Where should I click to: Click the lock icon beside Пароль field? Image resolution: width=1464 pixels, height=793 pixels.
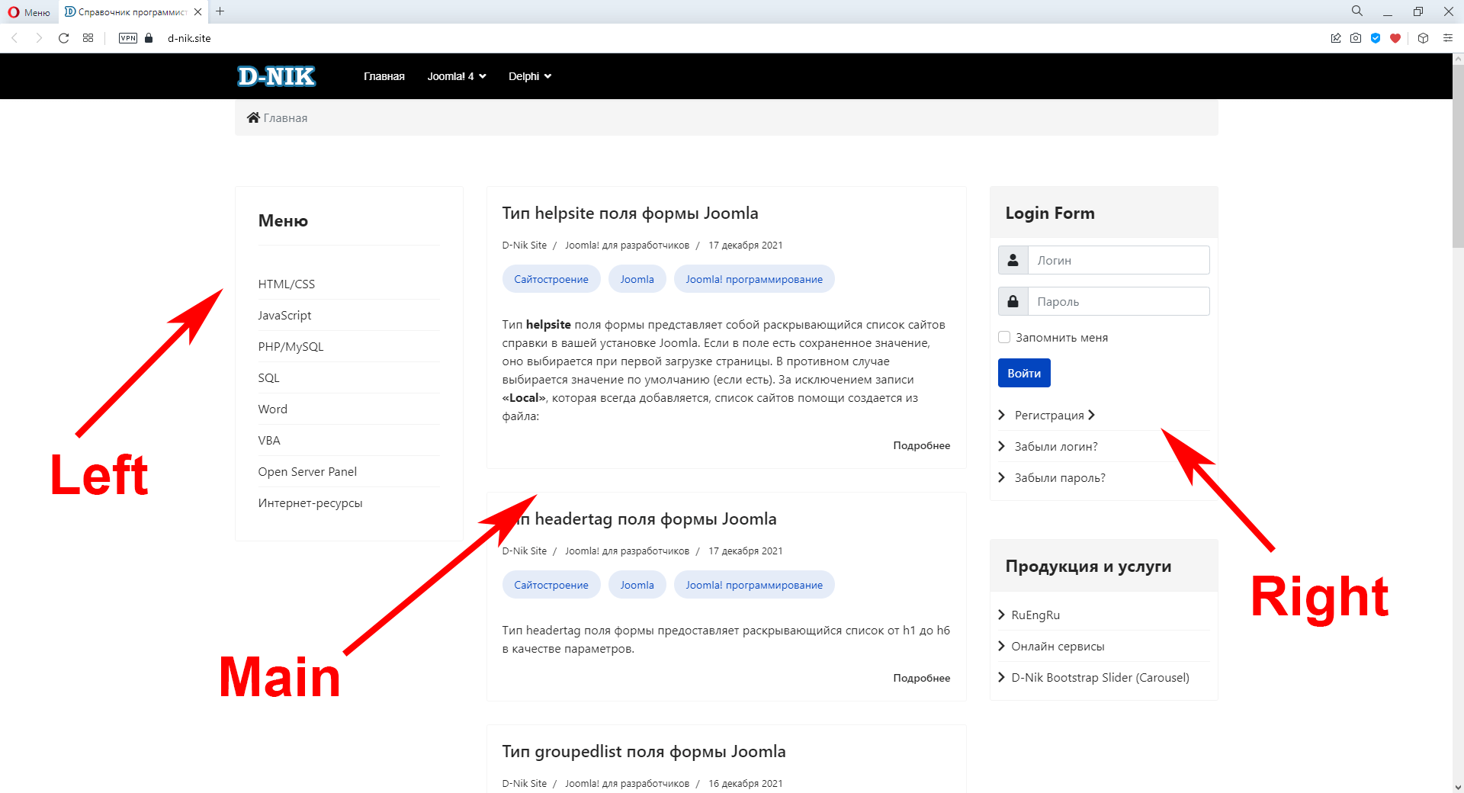1013,301
